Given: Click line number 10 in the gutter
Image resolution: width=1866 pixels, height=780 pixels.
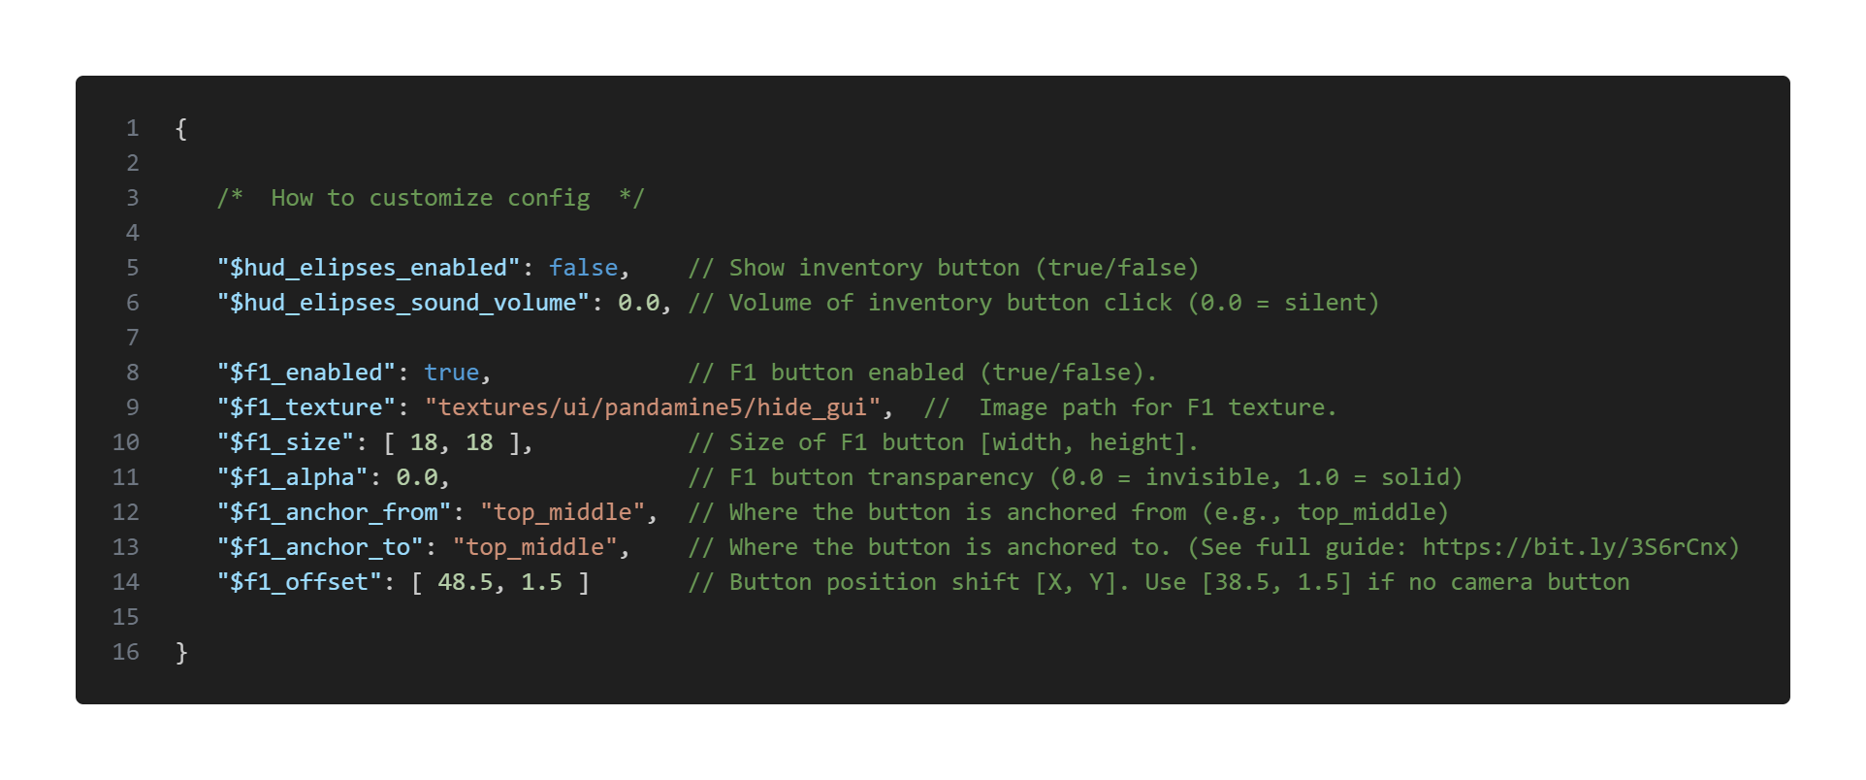Looking at the screenshot, I should [x=126, y=442].
